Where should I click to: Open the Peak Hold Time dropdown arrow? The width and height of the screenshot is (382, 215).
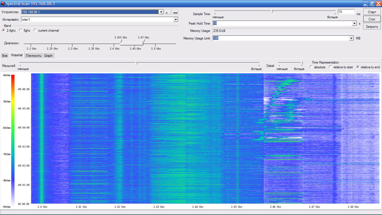(355, 24)
